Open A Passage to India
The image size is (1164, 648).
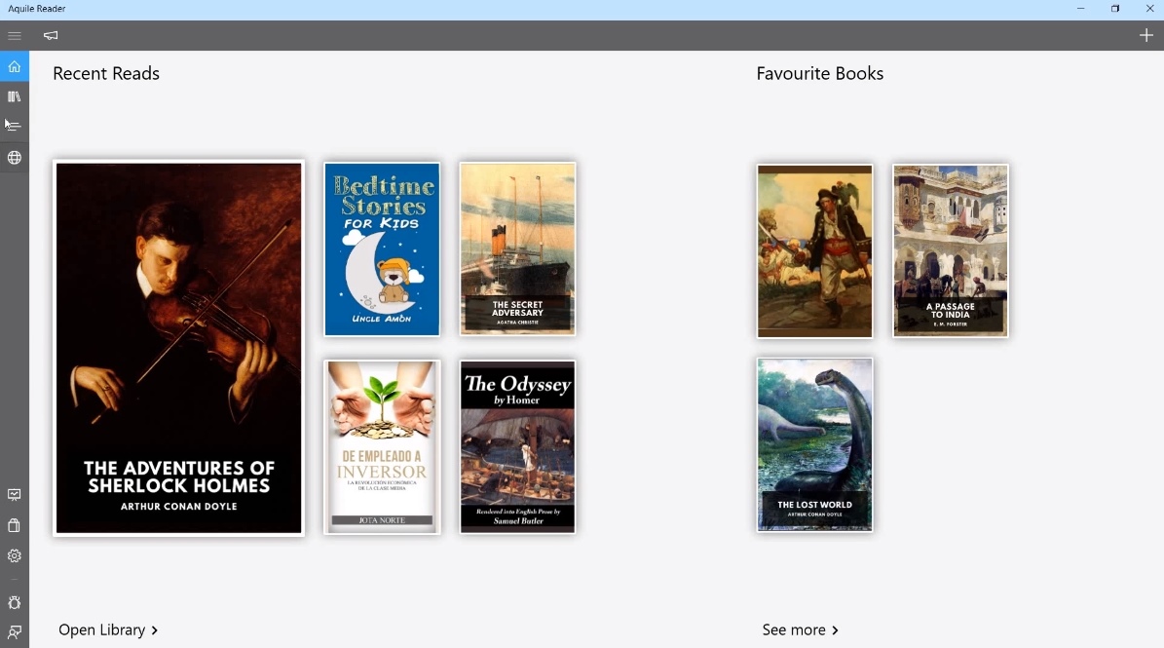(950, 250)
